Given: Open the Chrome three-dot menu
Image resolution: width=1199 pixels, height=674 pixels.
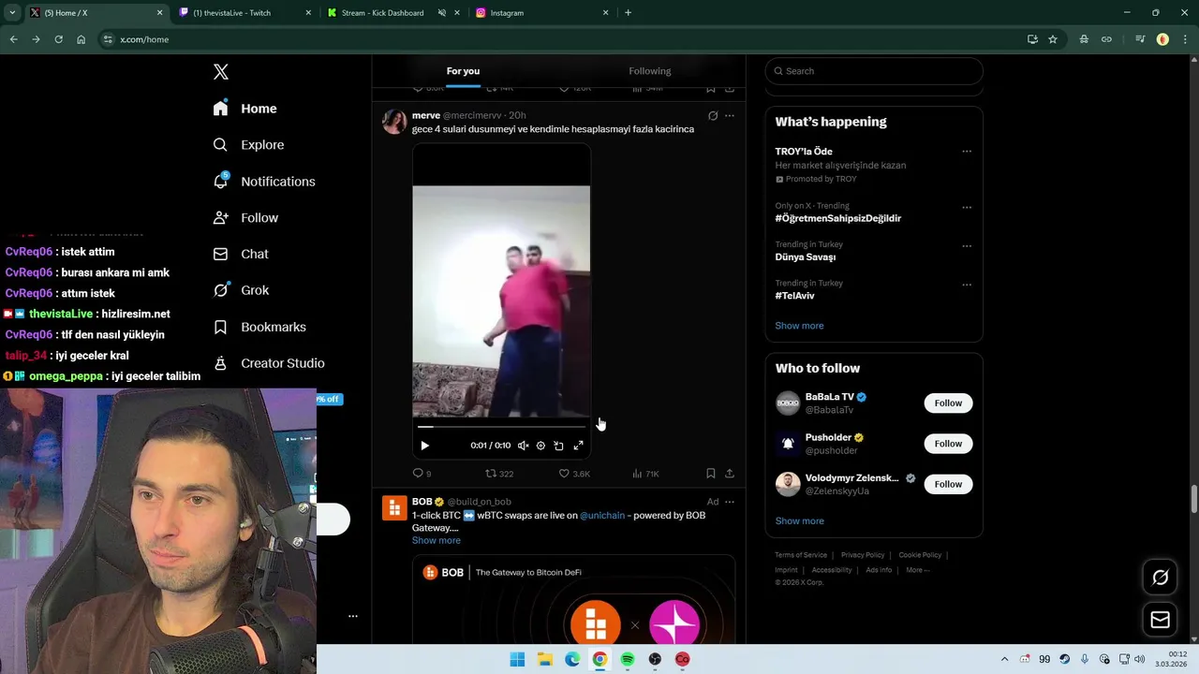Looking at the screenshot, I should pyautogui.click(x=1184, y=39).
